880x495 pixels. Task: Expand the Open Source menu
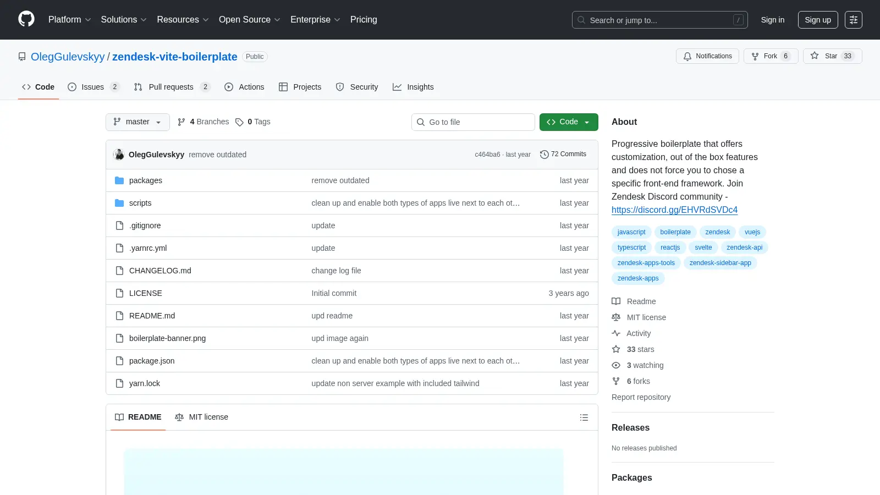[250, 19]
